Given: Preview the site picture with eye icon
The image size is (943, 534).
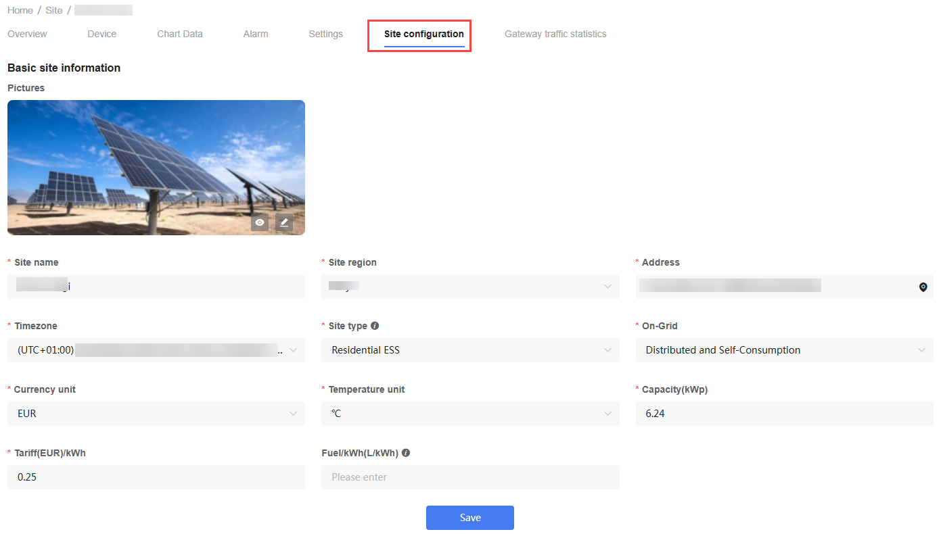Looking at the screenshot, I should tap(260, 222).
